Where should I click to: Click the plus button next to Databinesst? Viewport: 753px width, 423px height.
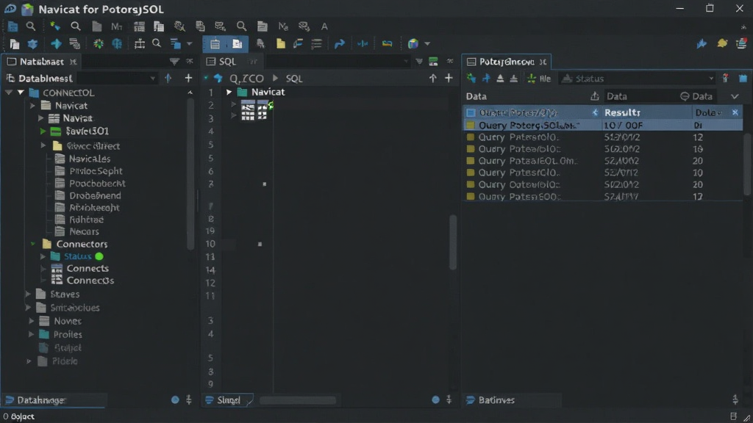(x=188, y=78)
